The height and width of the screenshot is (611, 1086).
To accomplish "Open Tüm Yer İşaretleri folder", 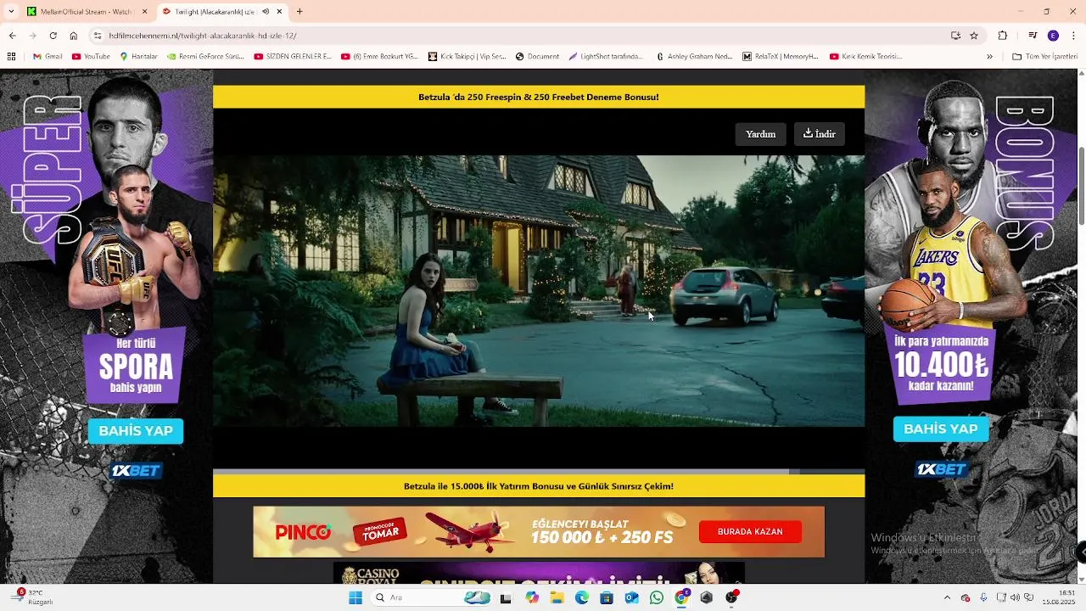I will 1044,57.
